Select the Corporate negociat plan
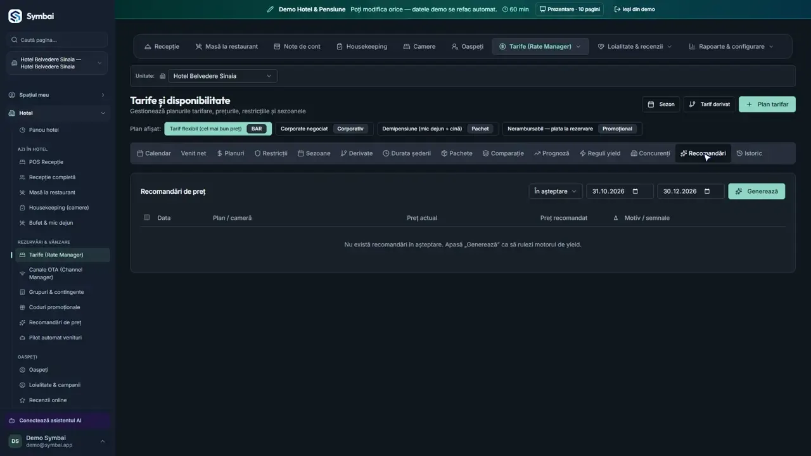The height and width of the screenshot is (456, 811). coord(324,129)
